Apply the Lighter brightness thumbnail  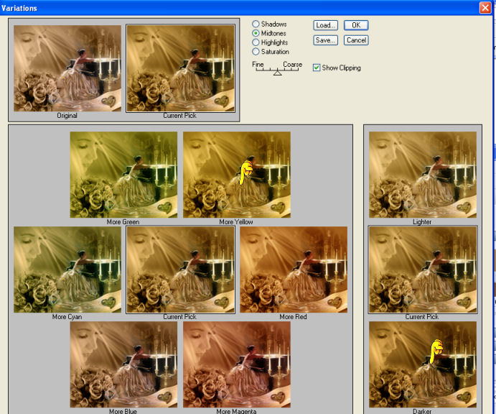(x=423, y=175)
